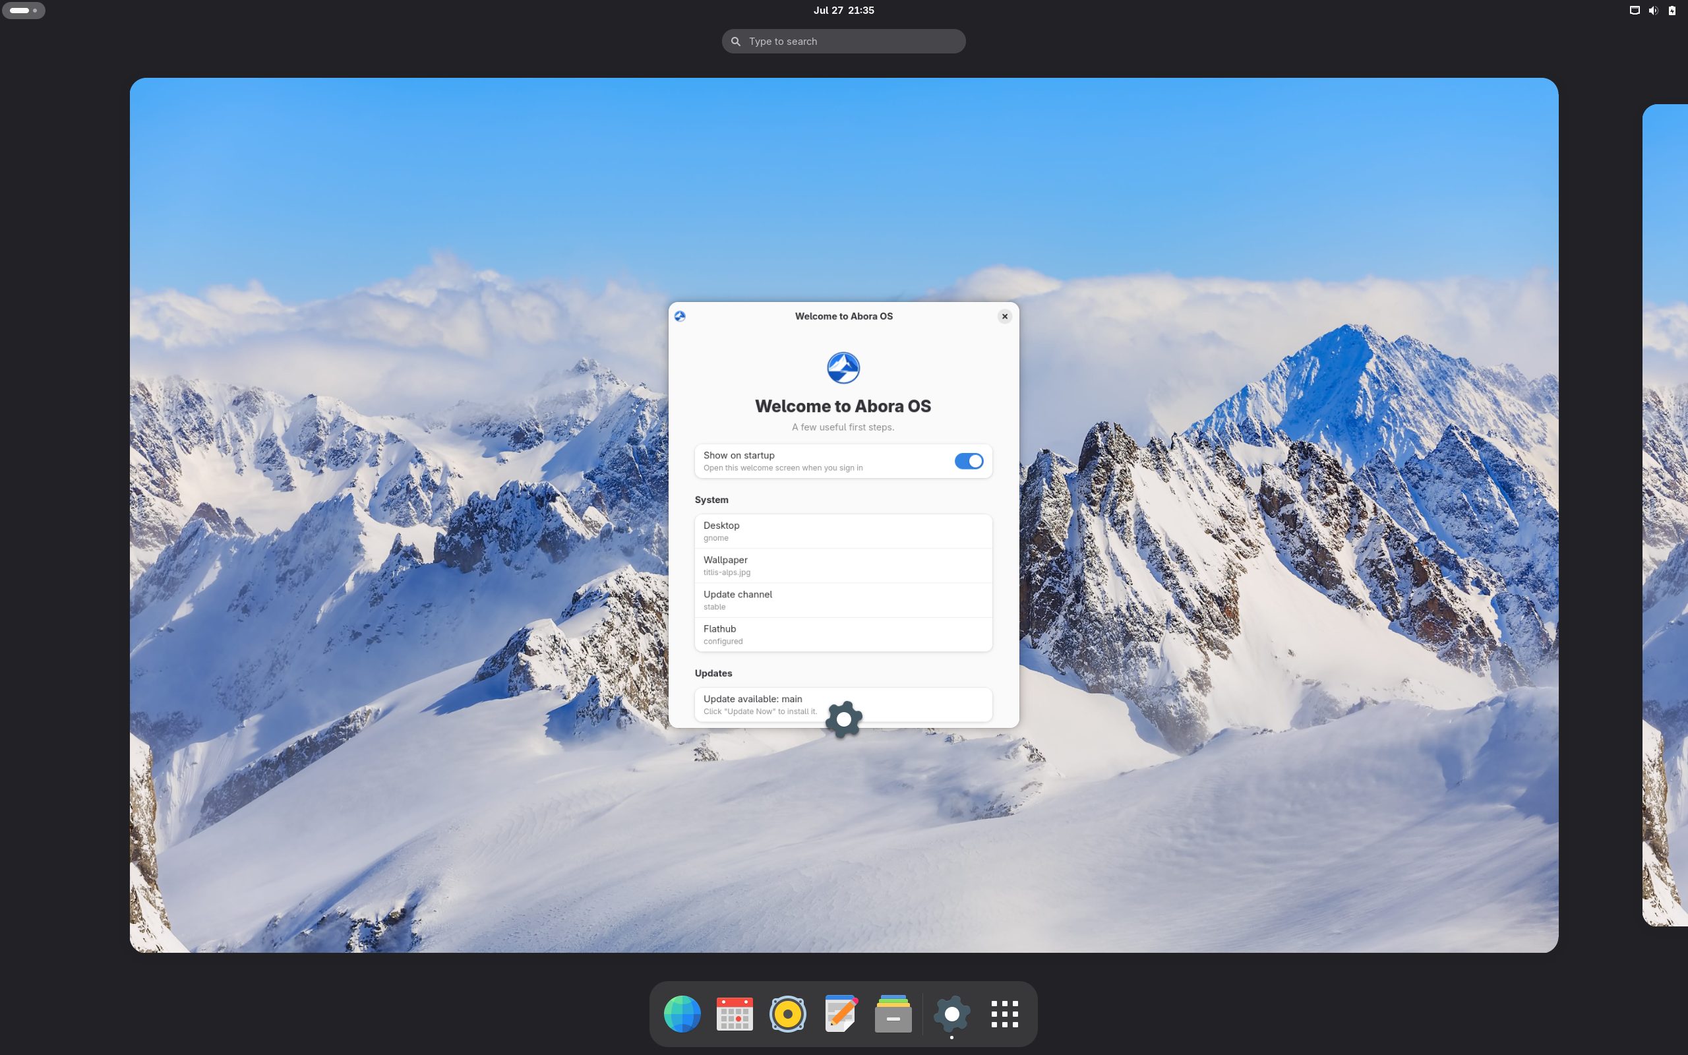Open the yellow speaker music app
The image size is (1688, 1055).
pyautogui.click(x=787, y=1014)
